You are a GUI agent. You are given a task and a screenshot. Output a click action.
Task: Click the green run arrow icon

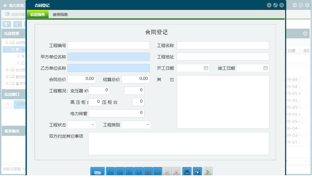point(208,171)
